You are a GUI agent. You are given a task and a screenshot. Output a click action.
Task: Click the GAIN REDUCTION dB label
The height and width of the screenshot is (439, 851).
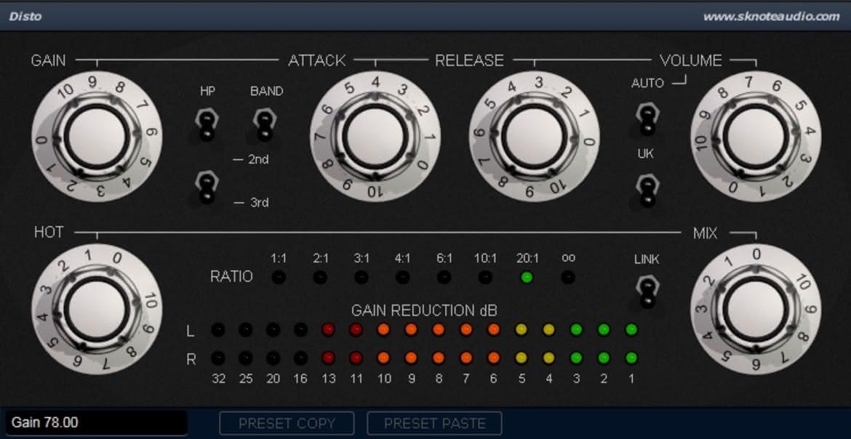424,310
